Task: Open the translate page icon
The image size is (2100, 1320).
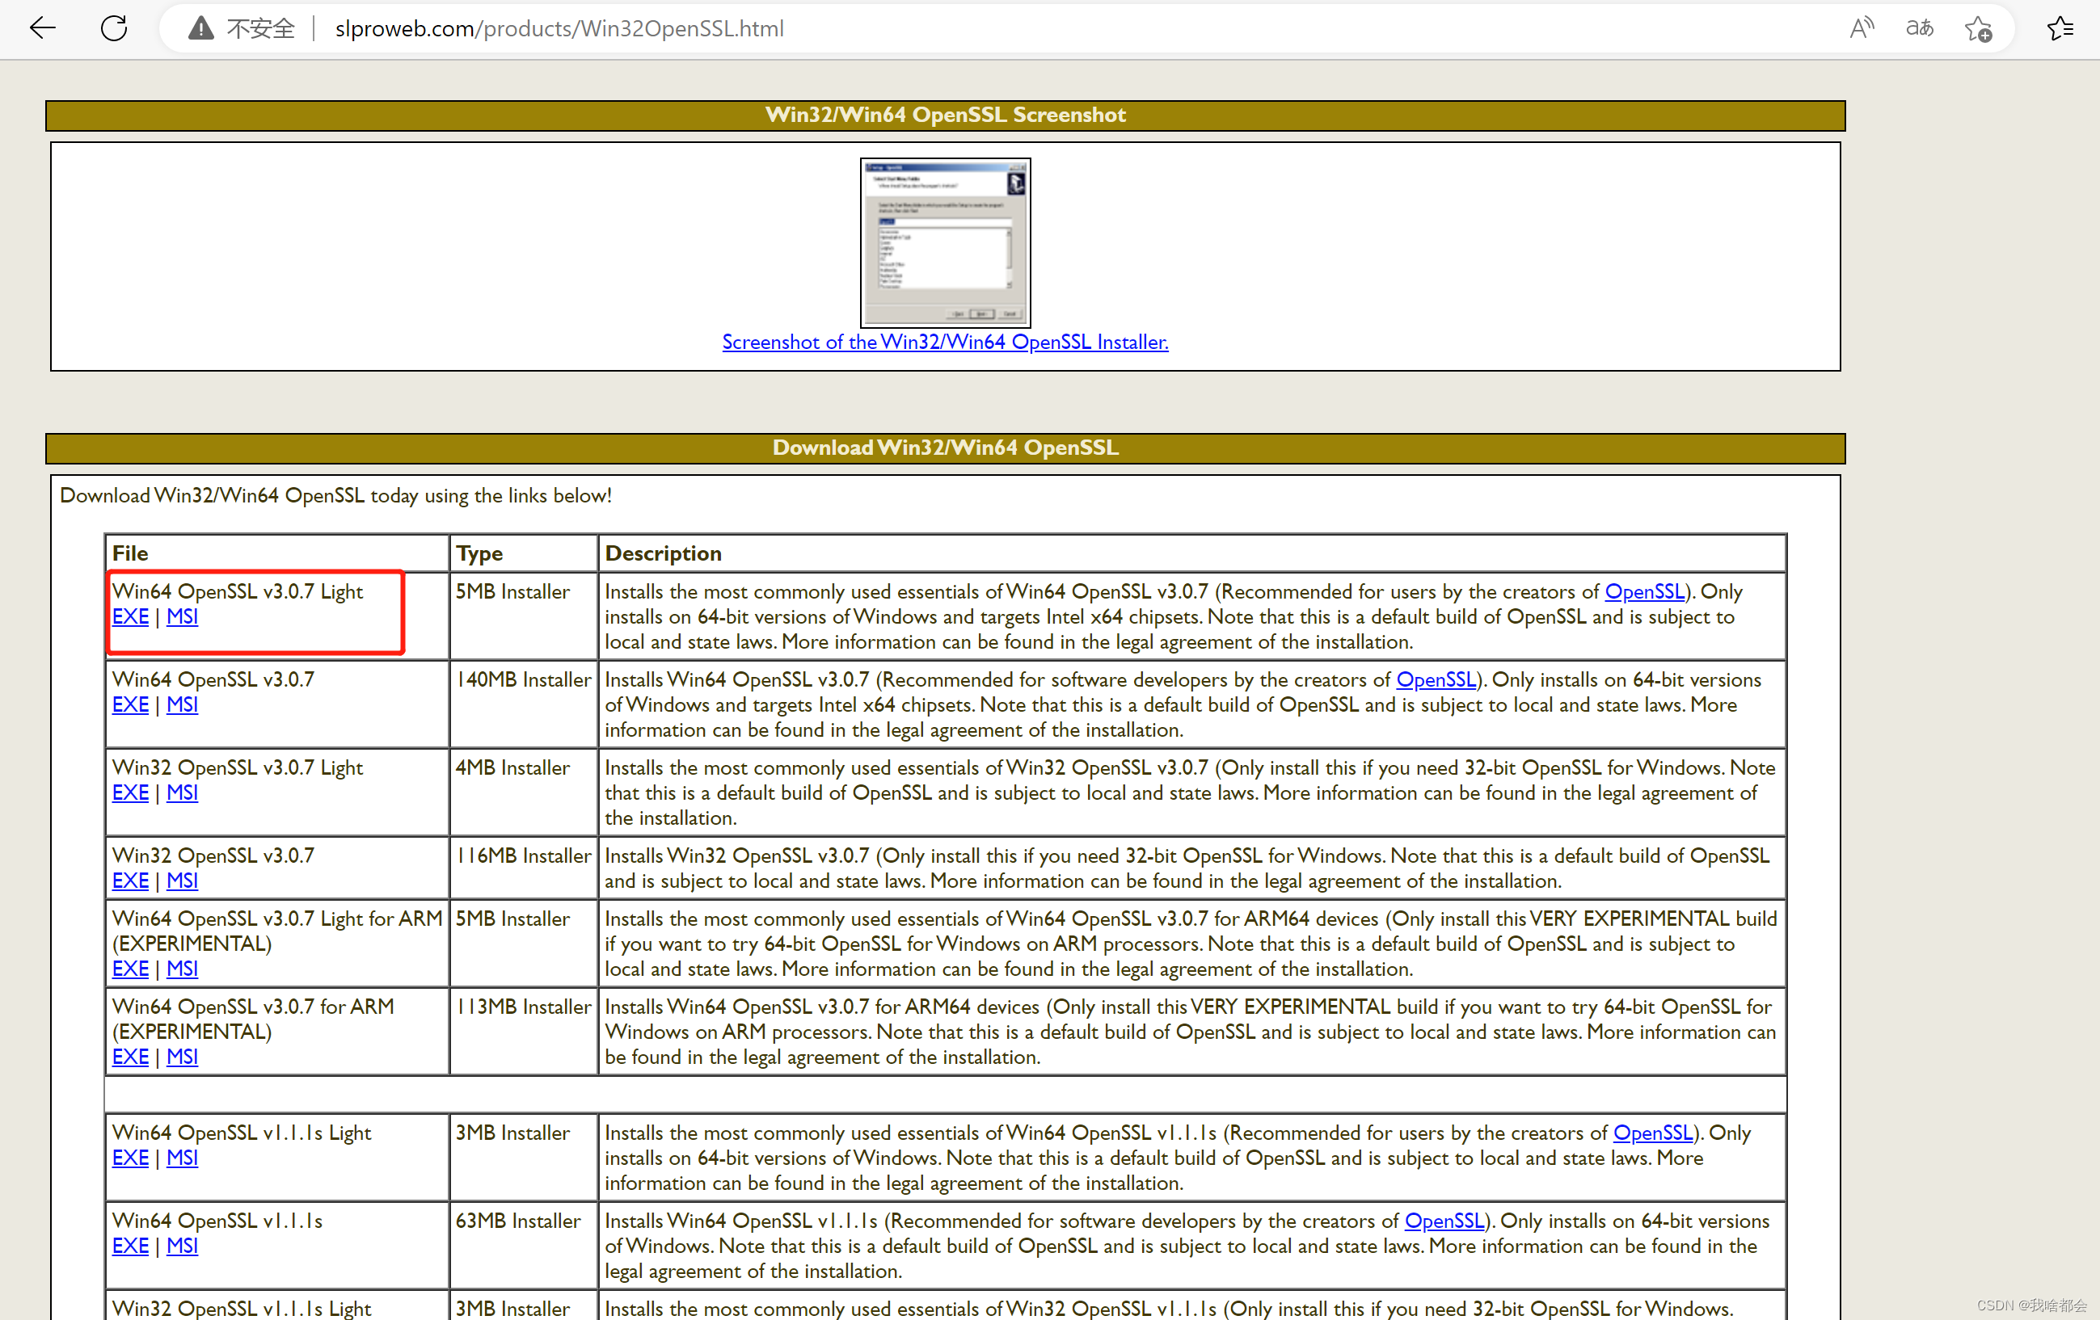Action: [1919, 29]
